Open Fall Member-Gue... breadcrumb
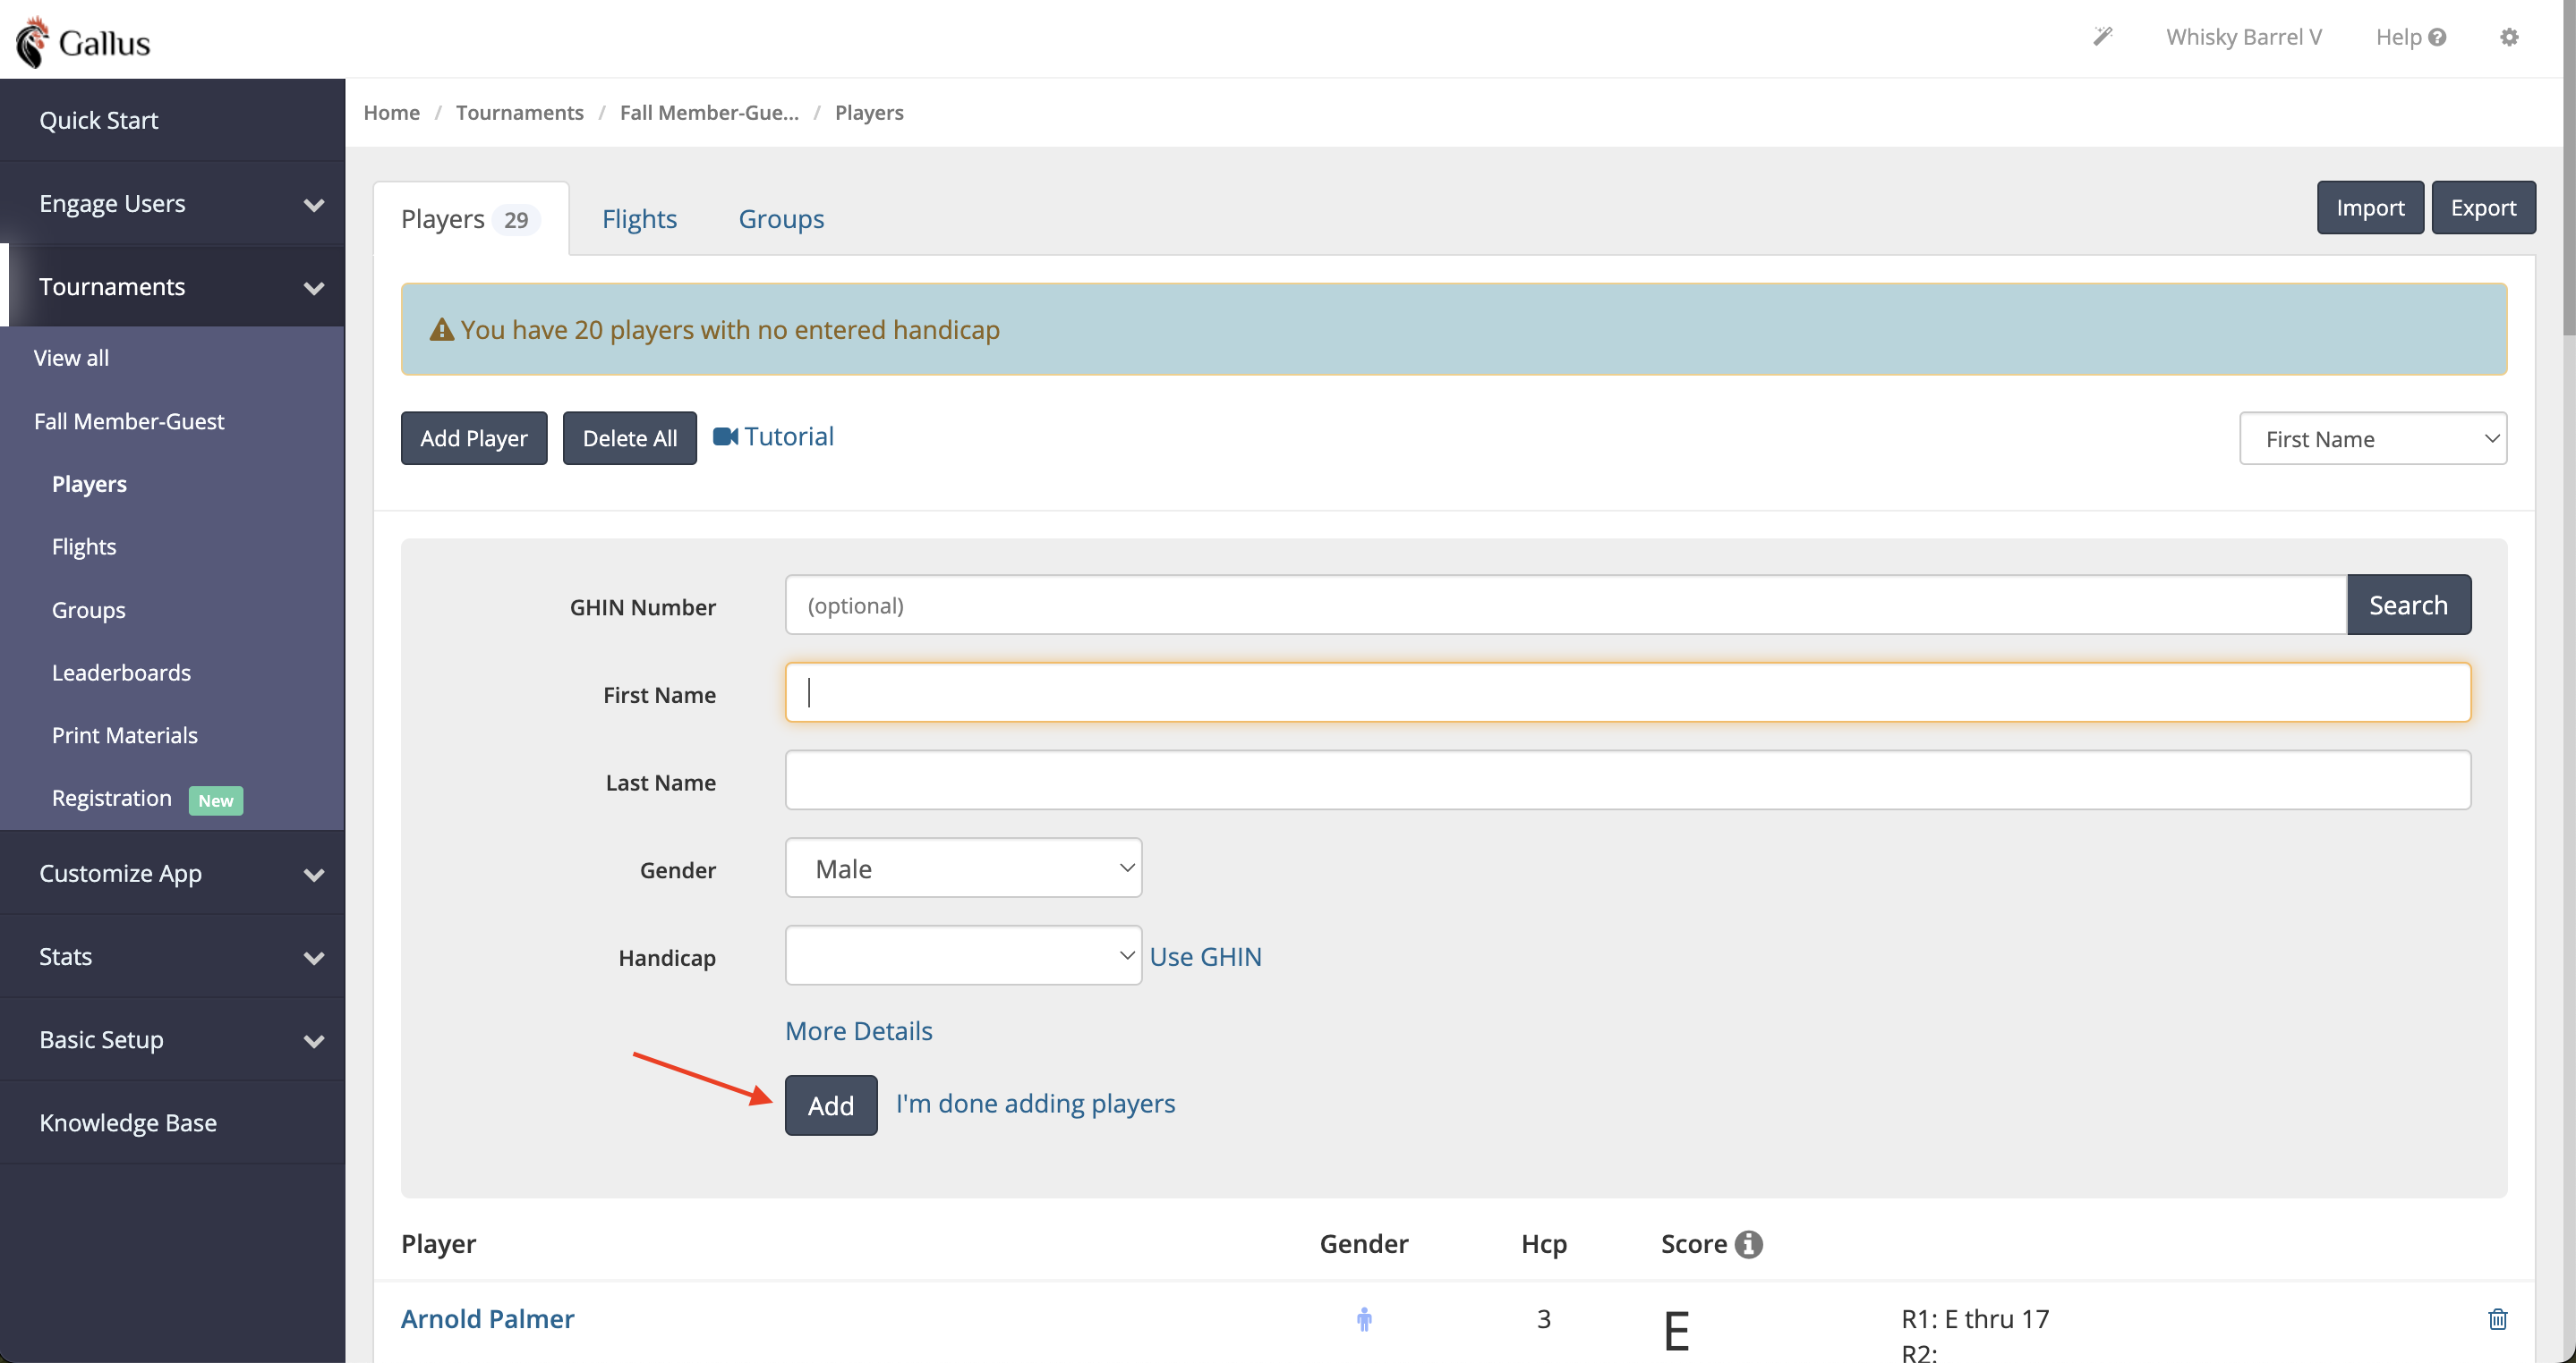 tap(709, 113)
